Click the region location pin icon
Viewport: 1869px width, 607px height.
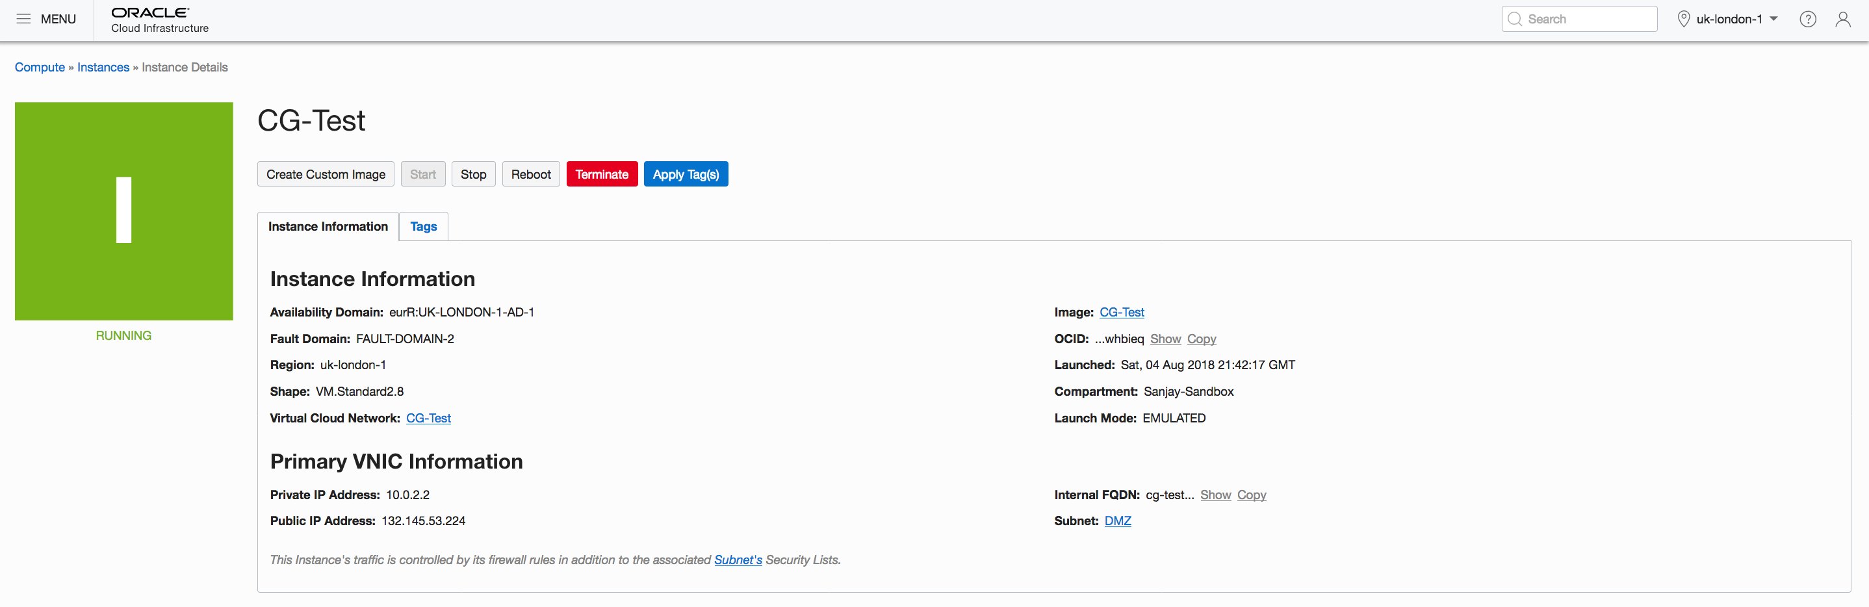[x=1684, y=19]
